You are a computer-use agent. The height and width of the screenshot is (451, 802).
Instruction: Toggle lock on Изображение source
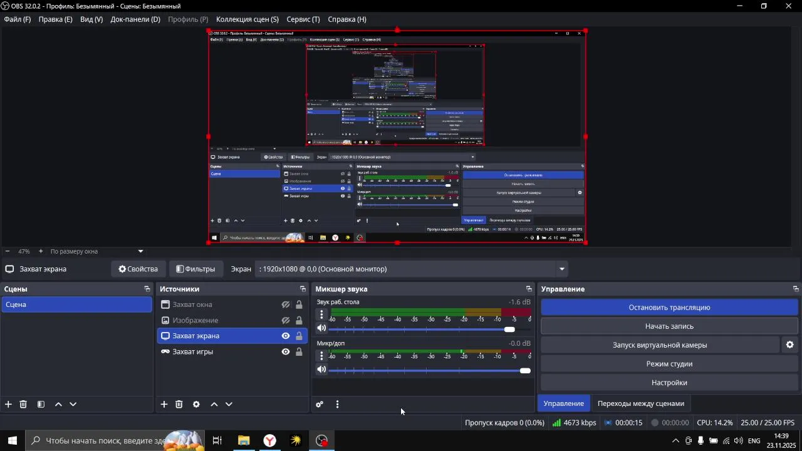tap(299, 320)
